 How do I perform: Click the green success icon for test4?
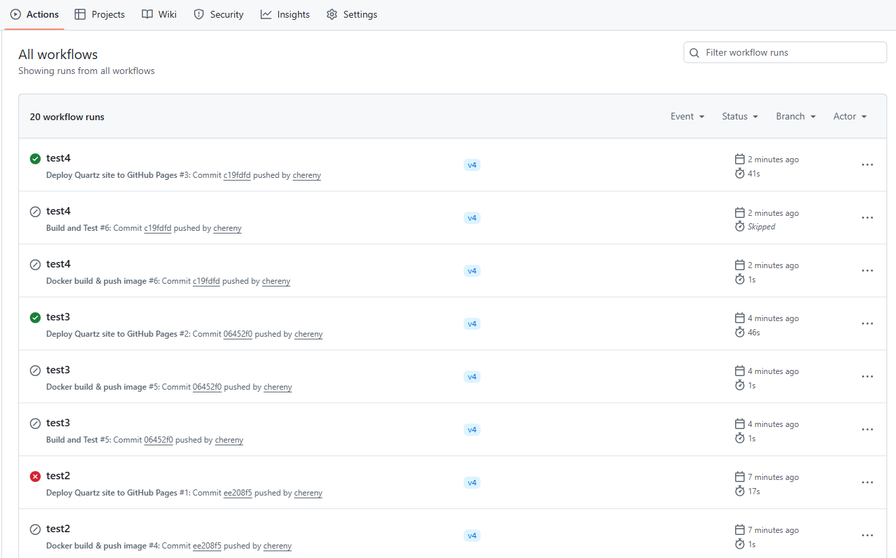tap(35, 159)
